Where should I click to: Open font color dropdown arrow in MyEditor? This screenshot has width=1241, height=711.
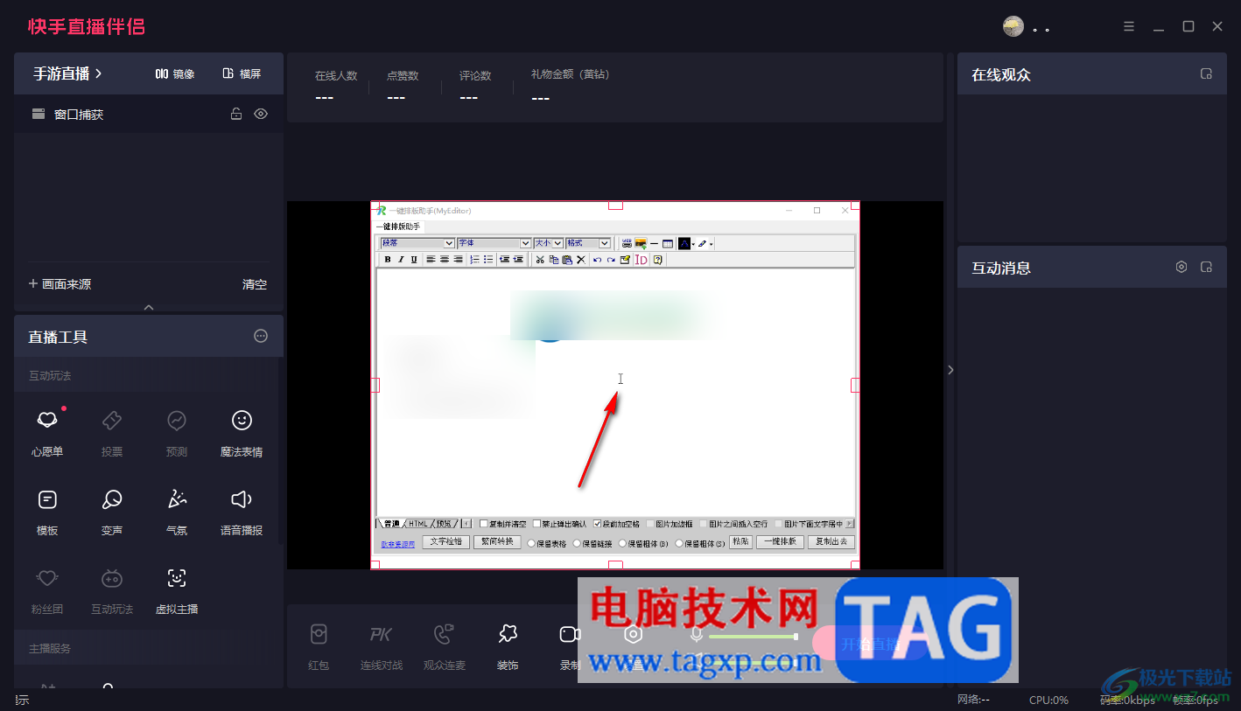coord(693,244)
